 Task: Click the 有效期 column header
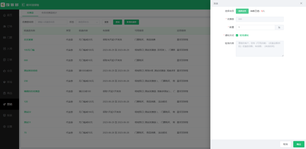tap(106, 31)
